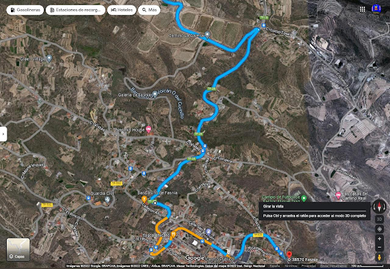Open the Google account avatar
The height and width of the screenshot is (269, 390).
tap(376, 9)
